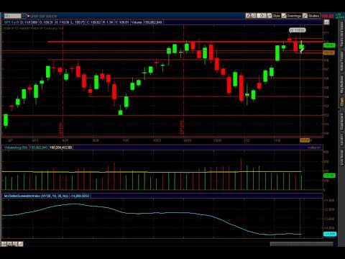Click the latest green candle on the chart
345x259 pixels.
tap(301, 47)
